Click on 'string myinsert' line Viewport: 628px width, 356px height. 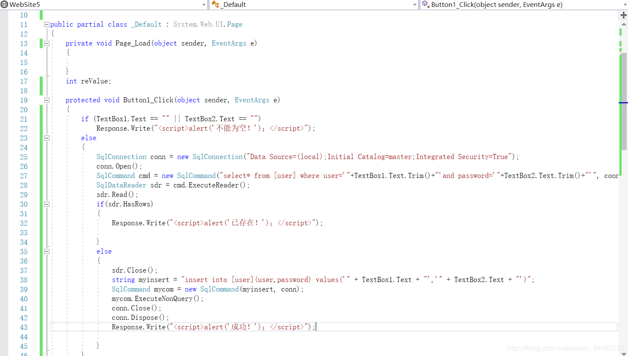[x=323, y=280]
